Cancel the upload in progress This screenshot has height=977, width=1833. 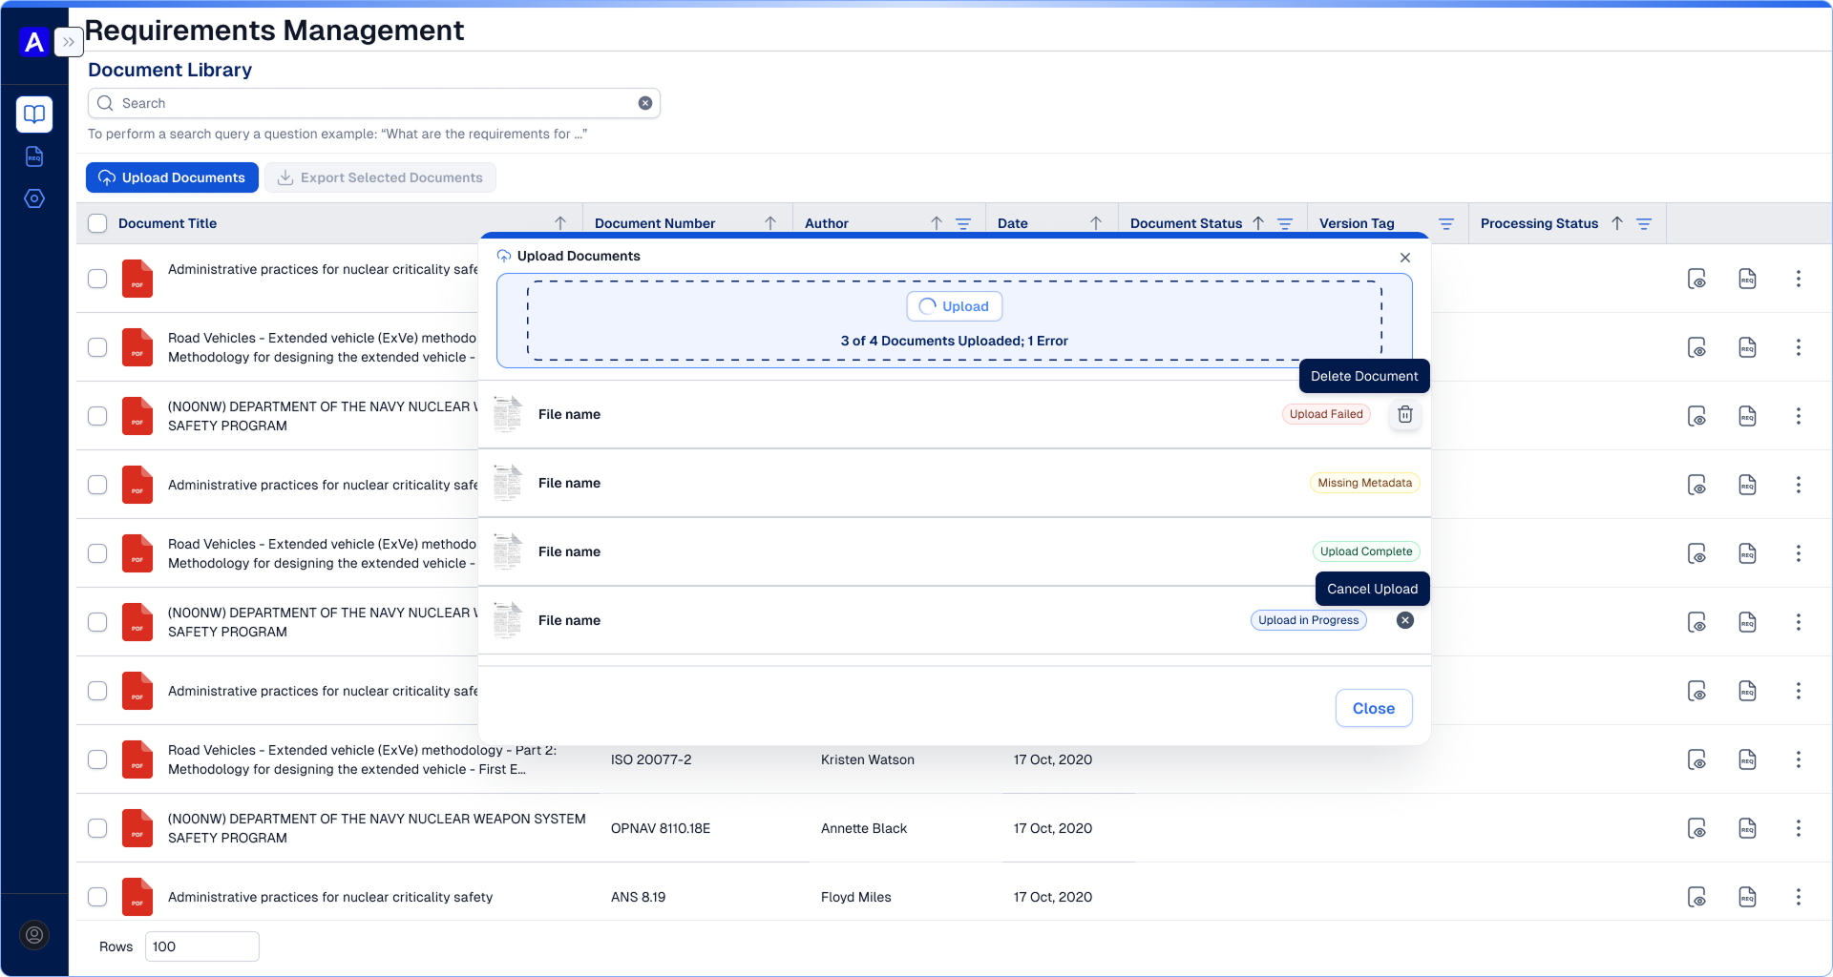point(1405,620)
